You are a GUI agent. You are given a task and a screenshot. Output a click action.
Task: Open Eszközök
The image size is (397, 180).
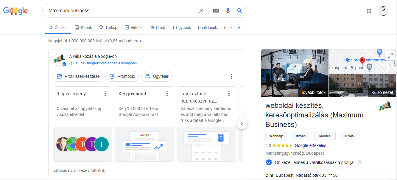pos(232,27)
